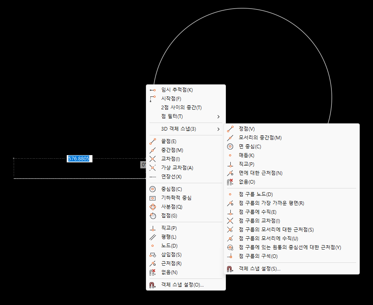Select 2점 사이의 중간(T) menu entry

181,108
